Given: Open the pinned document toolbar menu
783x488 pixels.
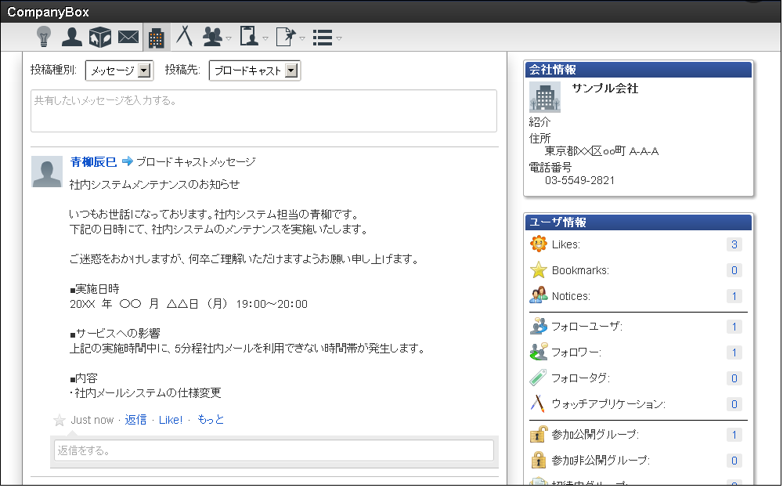Looking at the screenshot, I should [x=288, y=37].
